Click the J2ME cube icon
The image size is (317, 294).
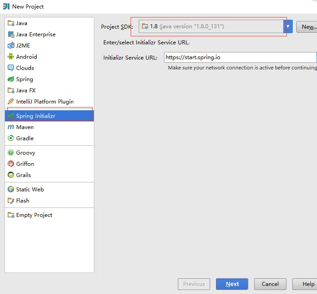[11, 46]
